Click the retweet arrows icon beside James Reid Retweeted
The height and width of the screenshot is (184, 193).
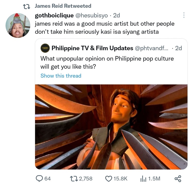tap(27, 6)
